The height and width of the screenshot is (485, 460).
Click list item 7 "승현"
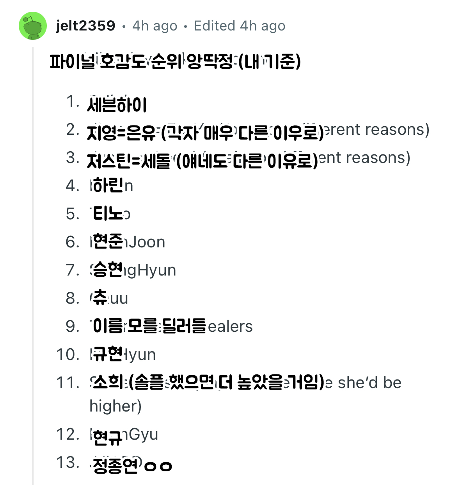107,270
